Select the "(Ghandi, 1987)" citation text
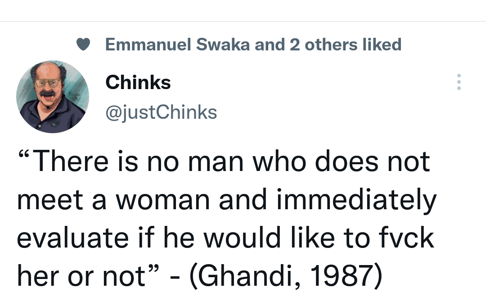 [x=285, y=276]
